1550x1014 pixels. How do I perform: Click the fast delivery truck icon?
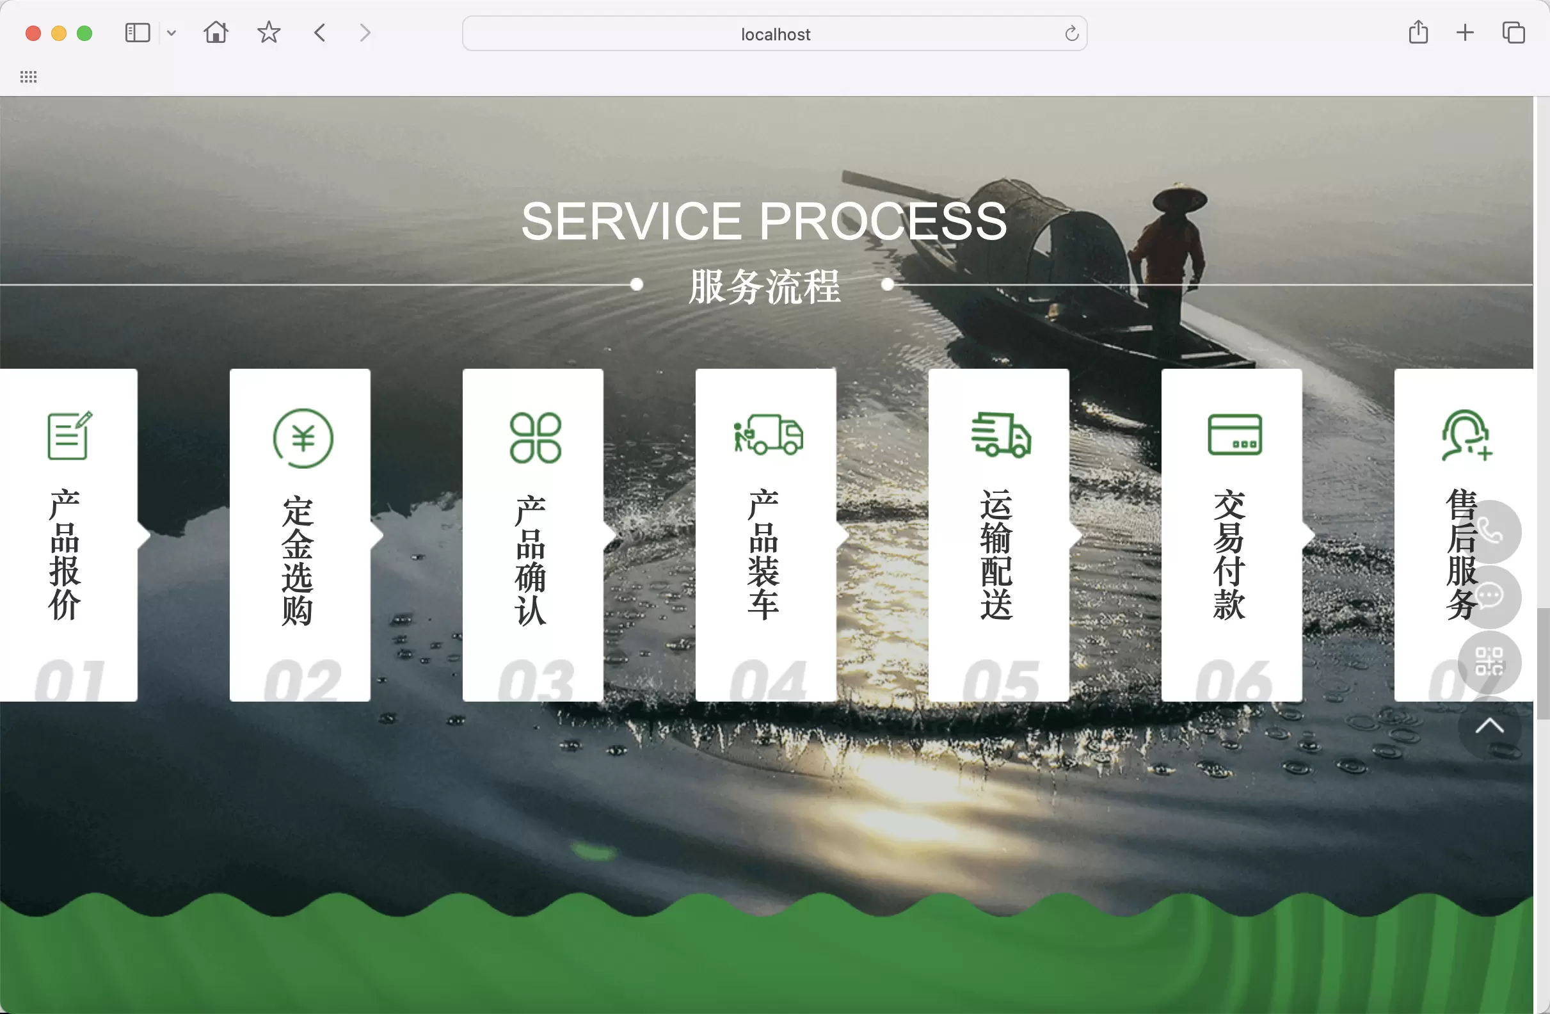pyautogui.click(x=1001, y=435)
